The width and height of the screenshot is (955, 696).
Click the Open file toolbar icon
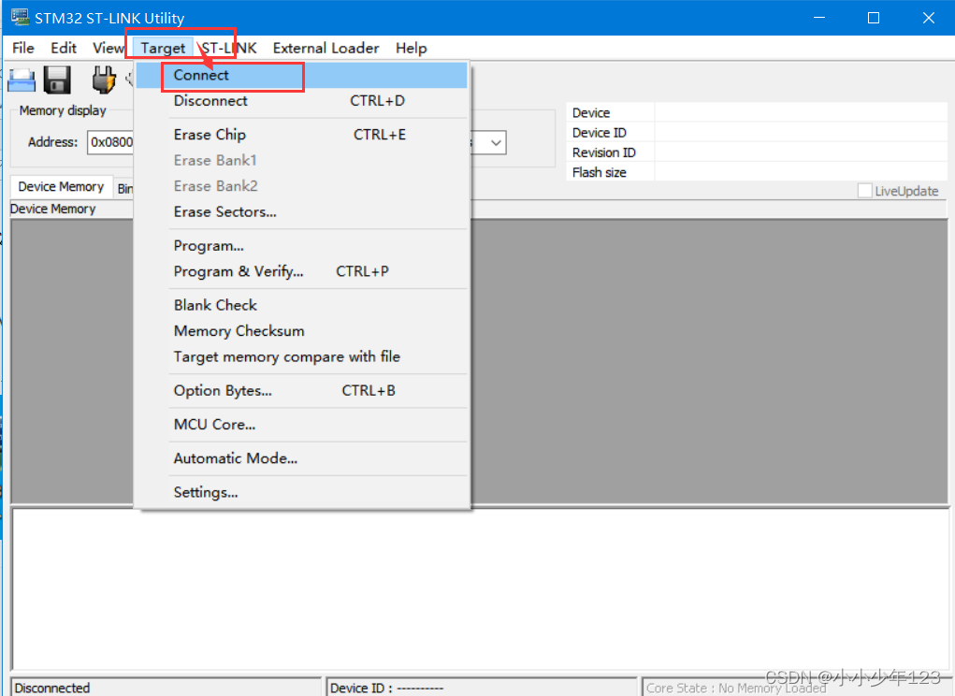(x=22, y=80)
